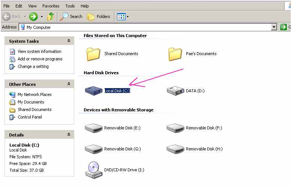
Task: Click the DATA (D:) label
Action: point(195,91)
